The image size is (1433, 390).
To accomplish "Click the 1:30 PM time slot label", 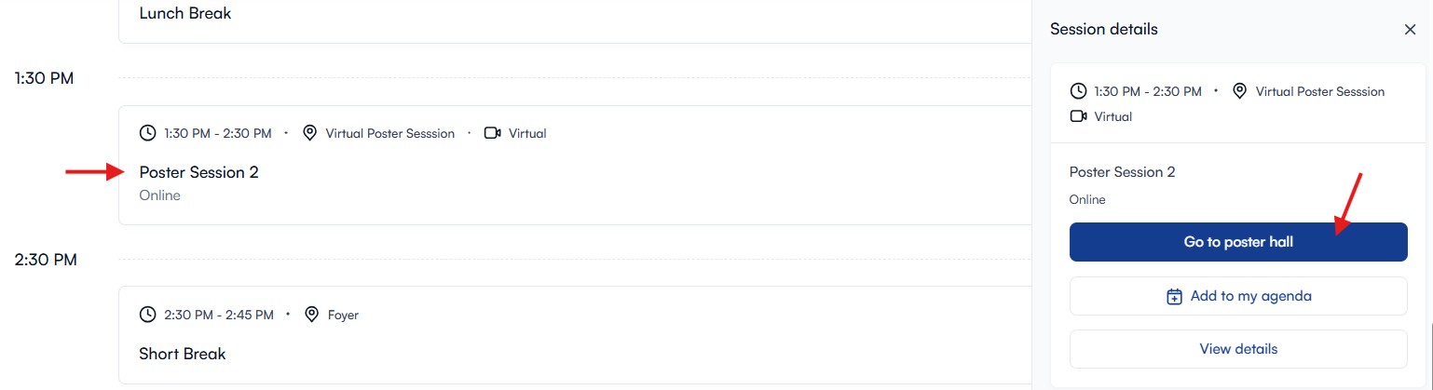I will 44,78.
